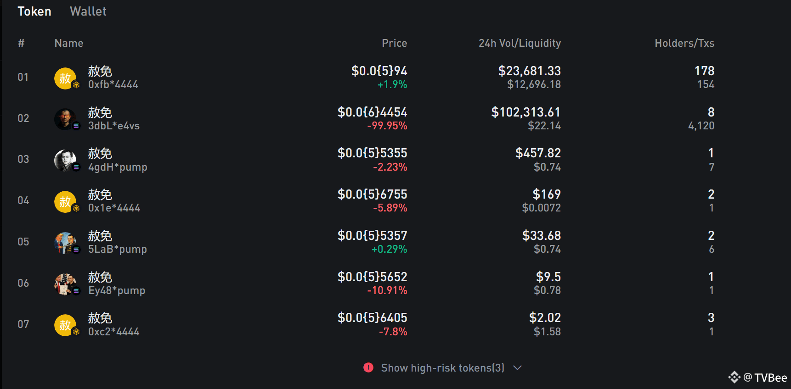Screen dimensions: 791x389
Task: Click the token avatar for 4gdH*pump
Action: point(65,160)
